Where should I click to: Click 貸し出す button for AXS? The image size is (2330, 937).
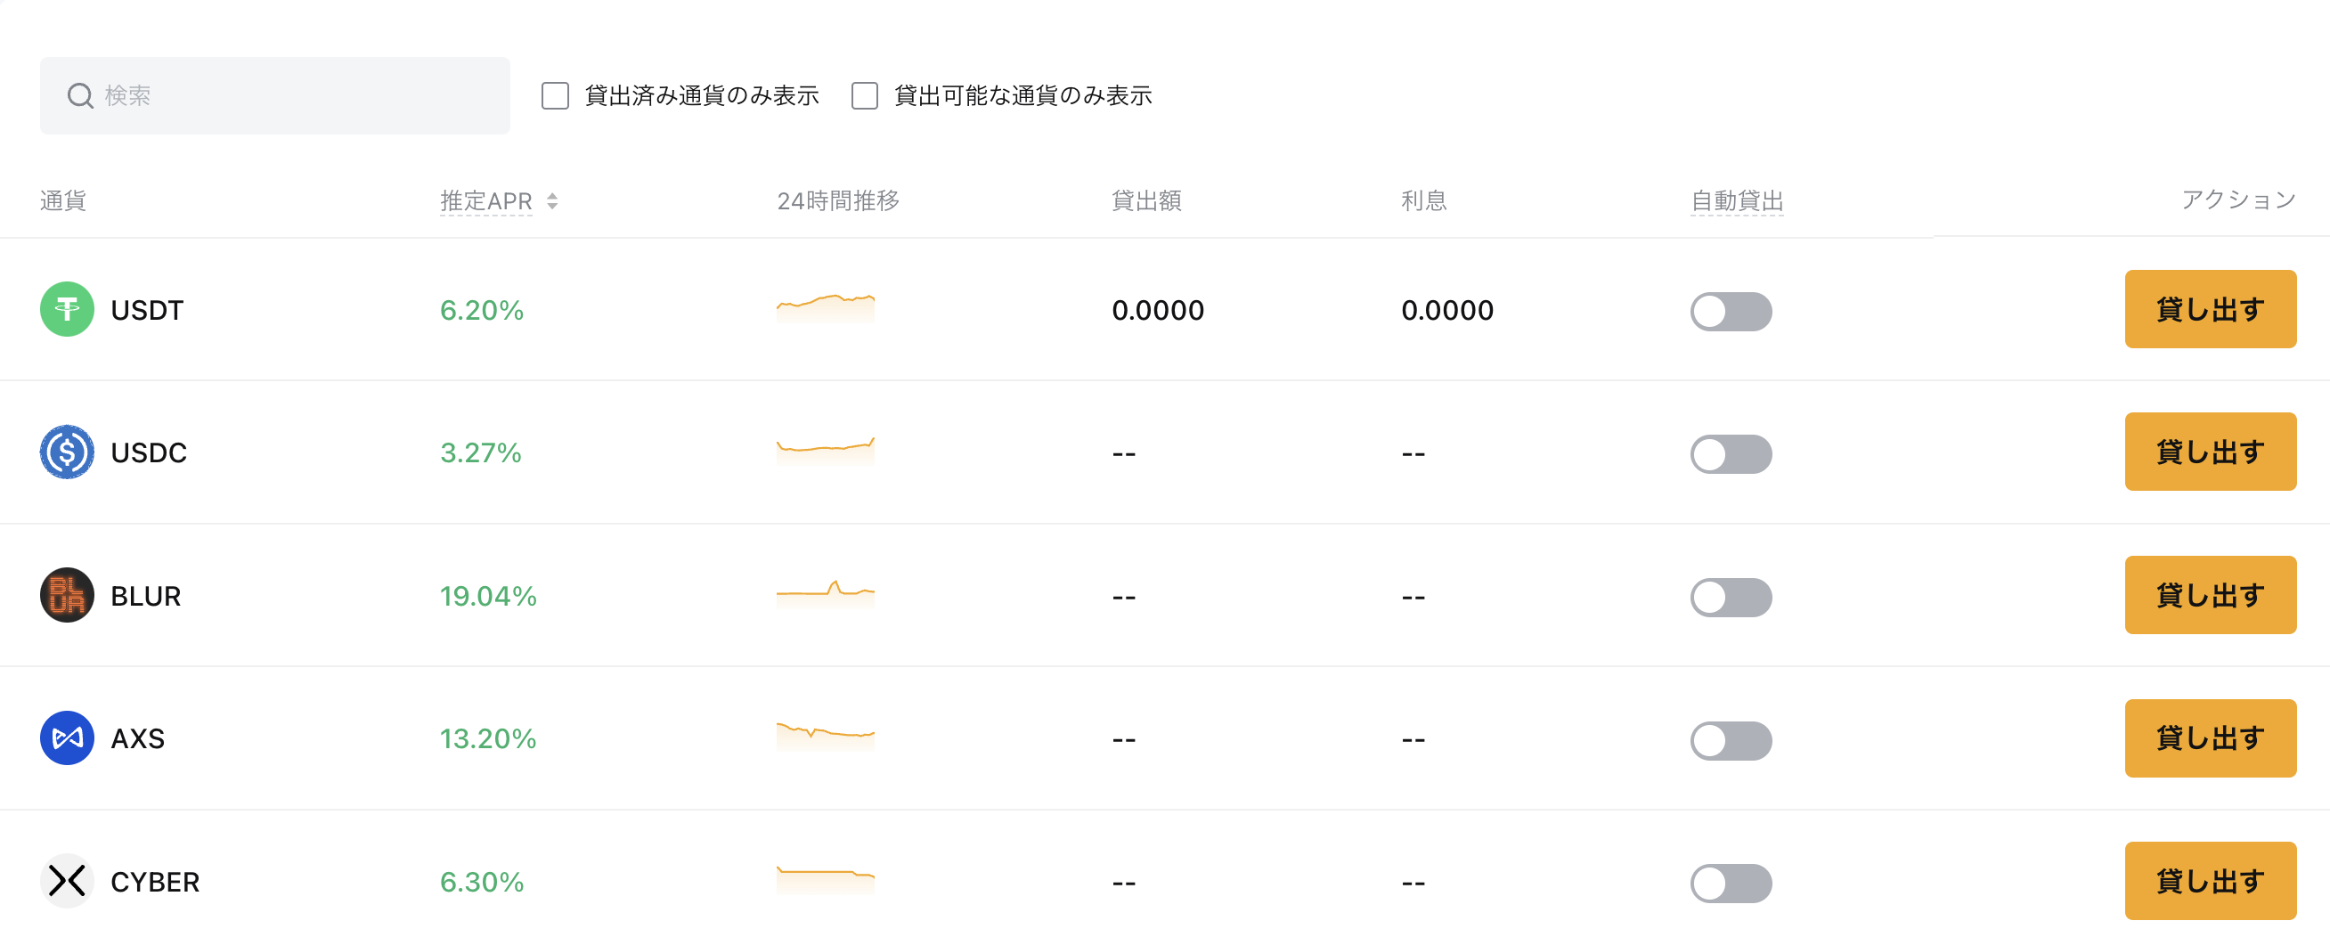coord(2211,738)
